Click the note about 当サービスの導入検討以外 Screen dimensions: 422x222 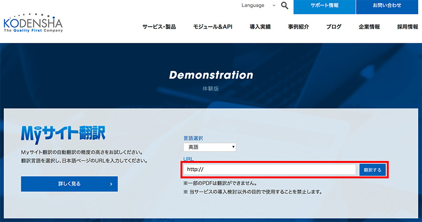point(253,192)
